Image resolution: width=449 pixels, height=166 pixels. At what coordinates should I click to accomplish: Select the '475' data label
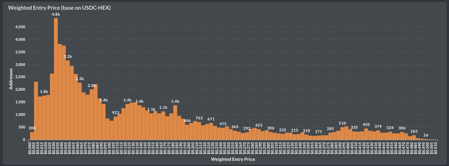coord(223,124)
